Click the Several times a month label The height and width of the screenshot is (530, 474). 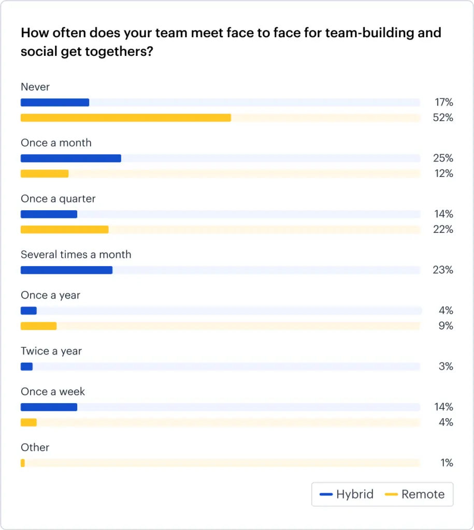pos(76,255)
